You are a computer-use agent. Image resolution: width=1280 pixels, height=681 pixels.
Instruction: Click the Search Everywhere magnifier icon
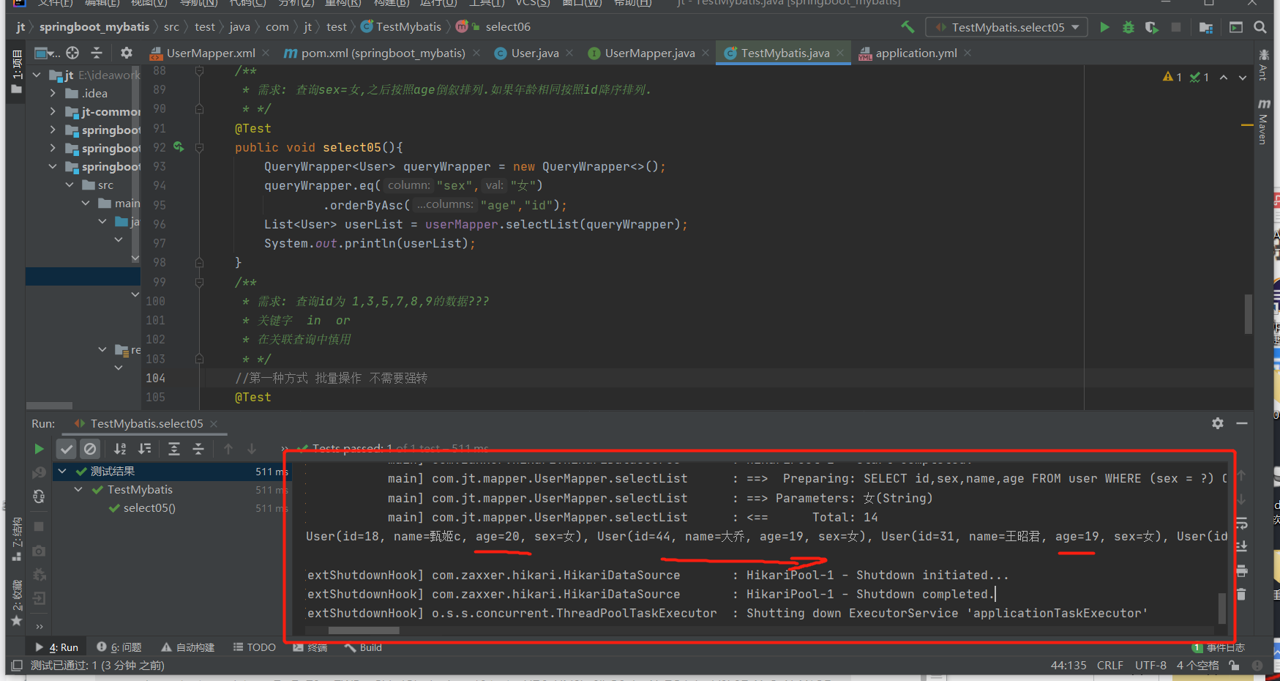(x=1260, y=27)
